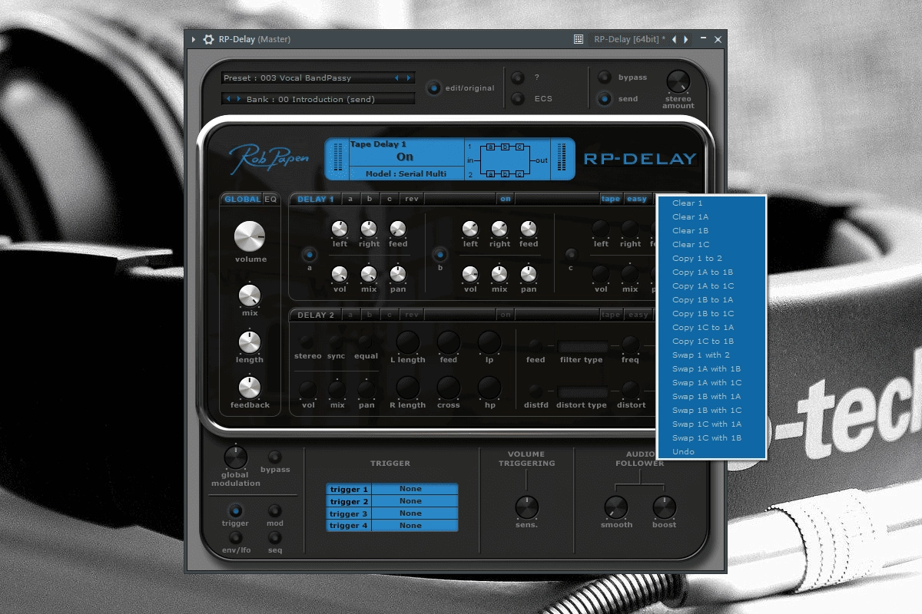Open plugin settings gear icon
Viewport: 922px width, 614px height.
[208, 39]
